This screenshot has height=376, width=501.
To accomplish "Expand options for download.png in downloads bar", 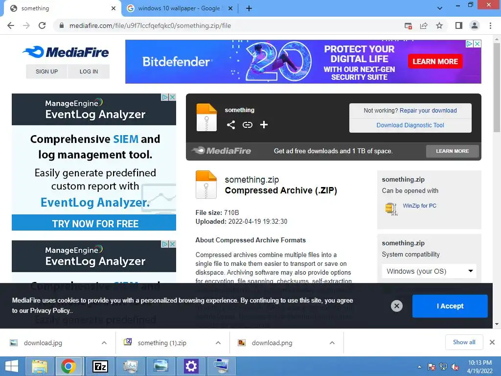I will click(x=332, y=343).
